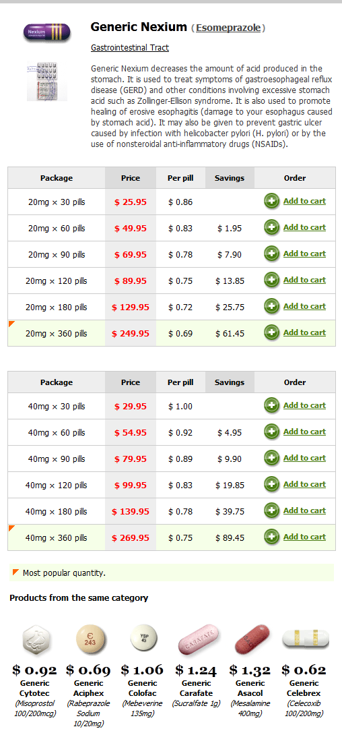The image size is (342, 733).
Task: Add 20mg × 90 pills to cart
Action: (304, 254)
